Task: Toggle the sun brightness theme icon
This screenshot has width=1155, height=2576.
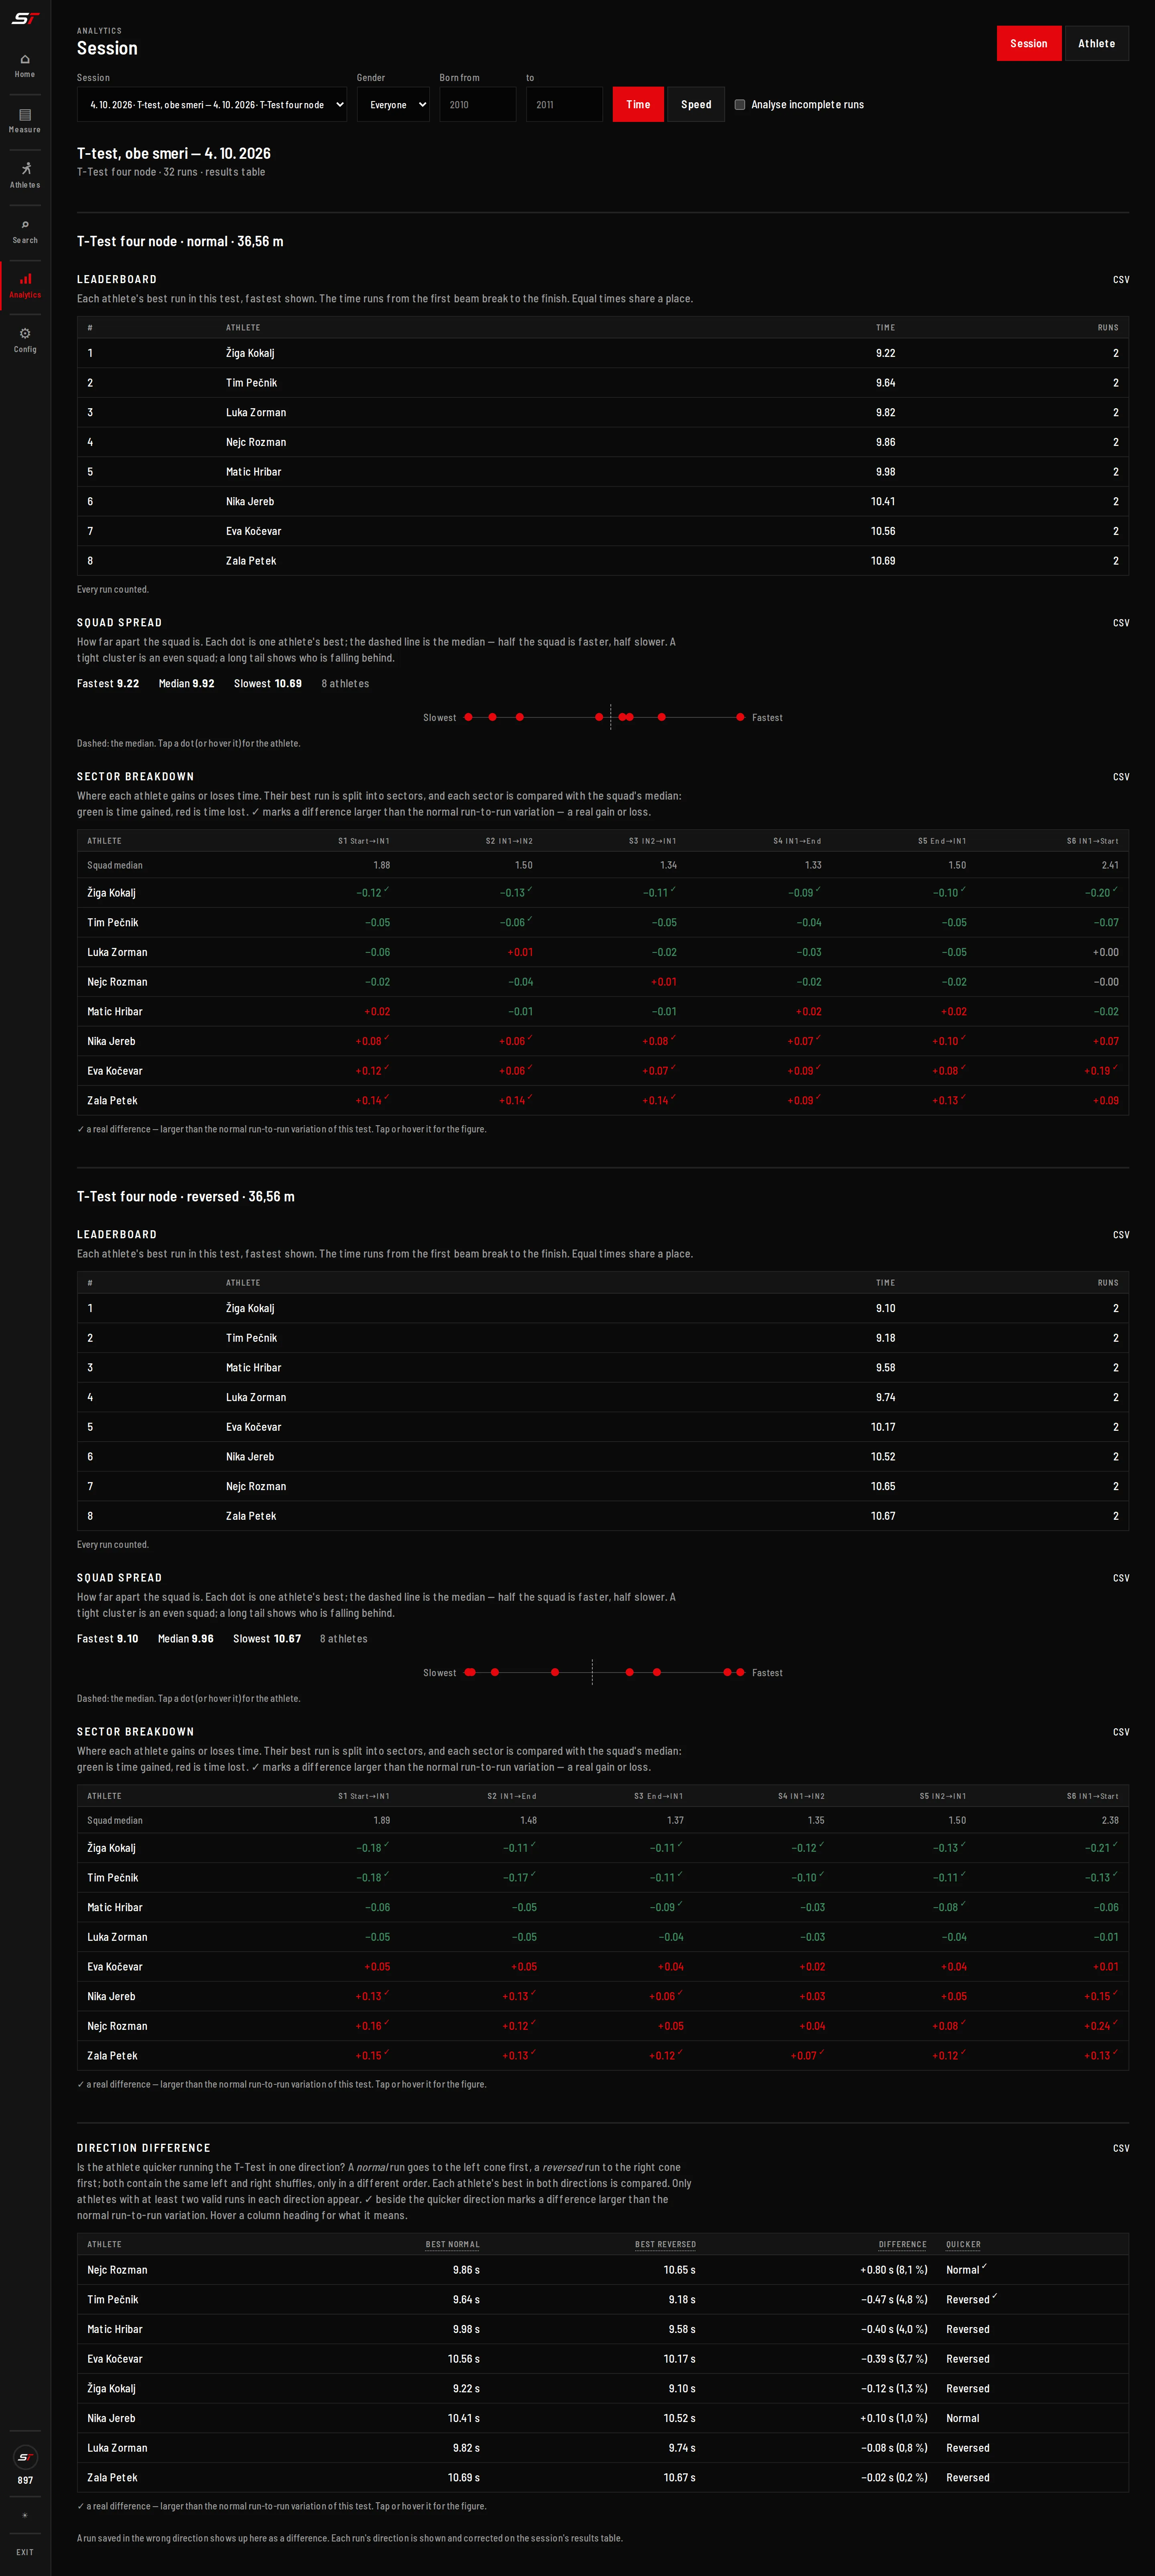Action: pos(25,2515)
